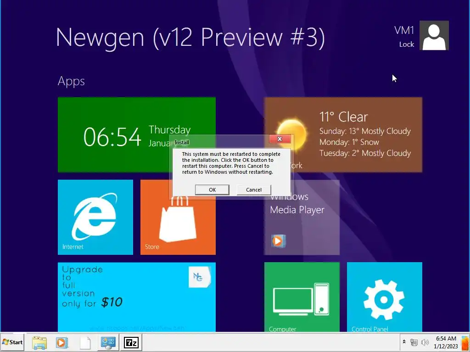Open the Windows Start button

(x=12, y=342)
